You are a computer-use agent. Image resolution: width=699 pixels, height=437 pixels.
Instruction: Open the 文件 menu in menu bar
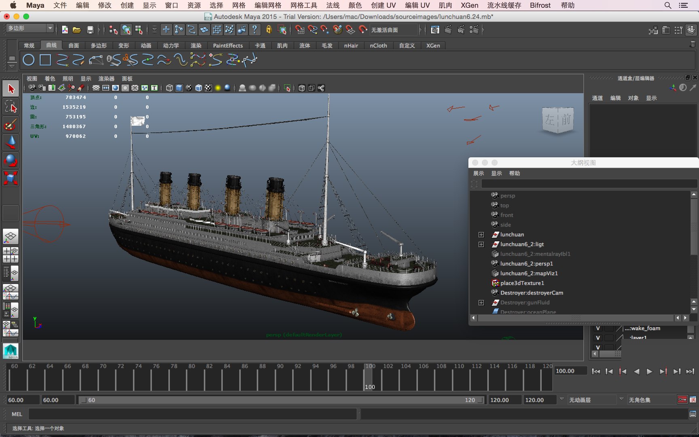60,5
